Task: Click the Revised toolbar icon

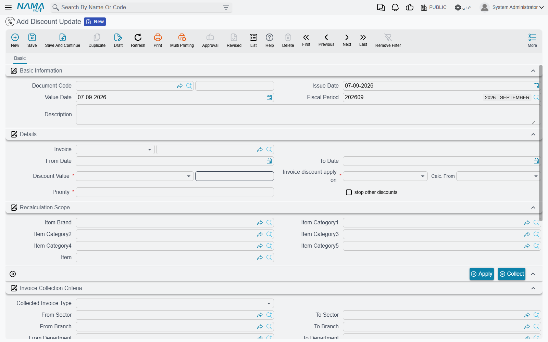Action: (234, 40)
